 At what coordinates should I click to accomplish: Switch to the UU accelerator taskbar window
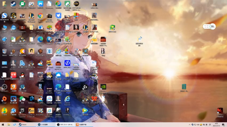click(46, 124)
